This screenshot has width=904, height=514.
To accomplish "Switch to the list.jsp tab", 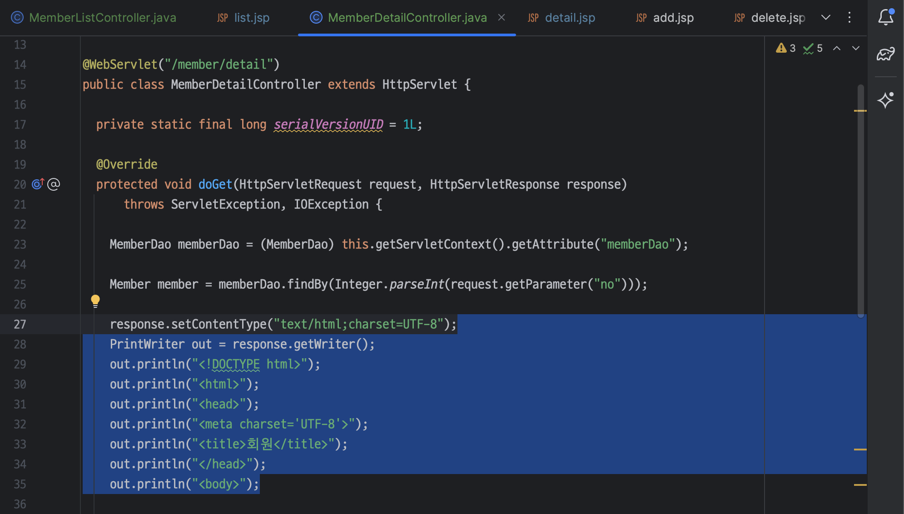I will pos(251,17).
